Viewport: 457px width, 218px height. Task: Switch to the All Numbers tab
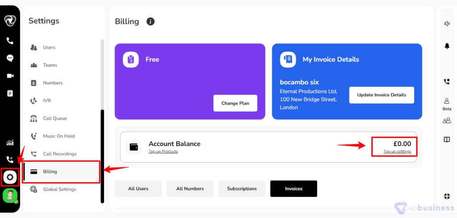tap(190, 189)
